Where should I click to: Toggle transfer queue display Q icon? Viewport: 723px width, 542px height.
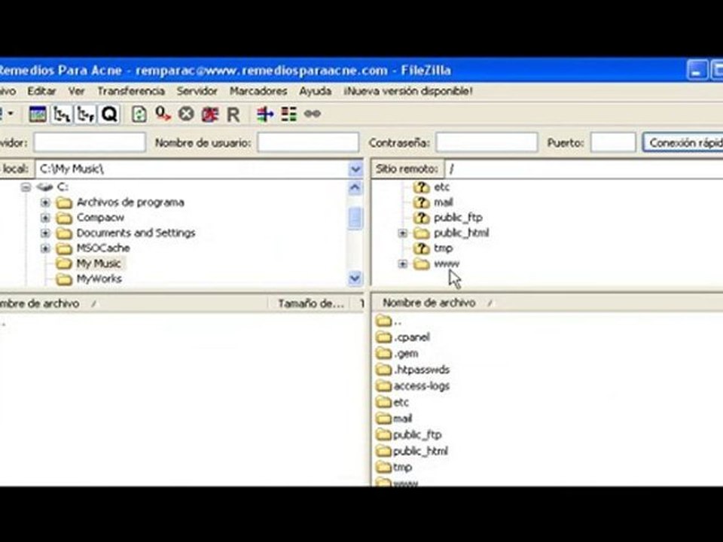click(110, 114)
